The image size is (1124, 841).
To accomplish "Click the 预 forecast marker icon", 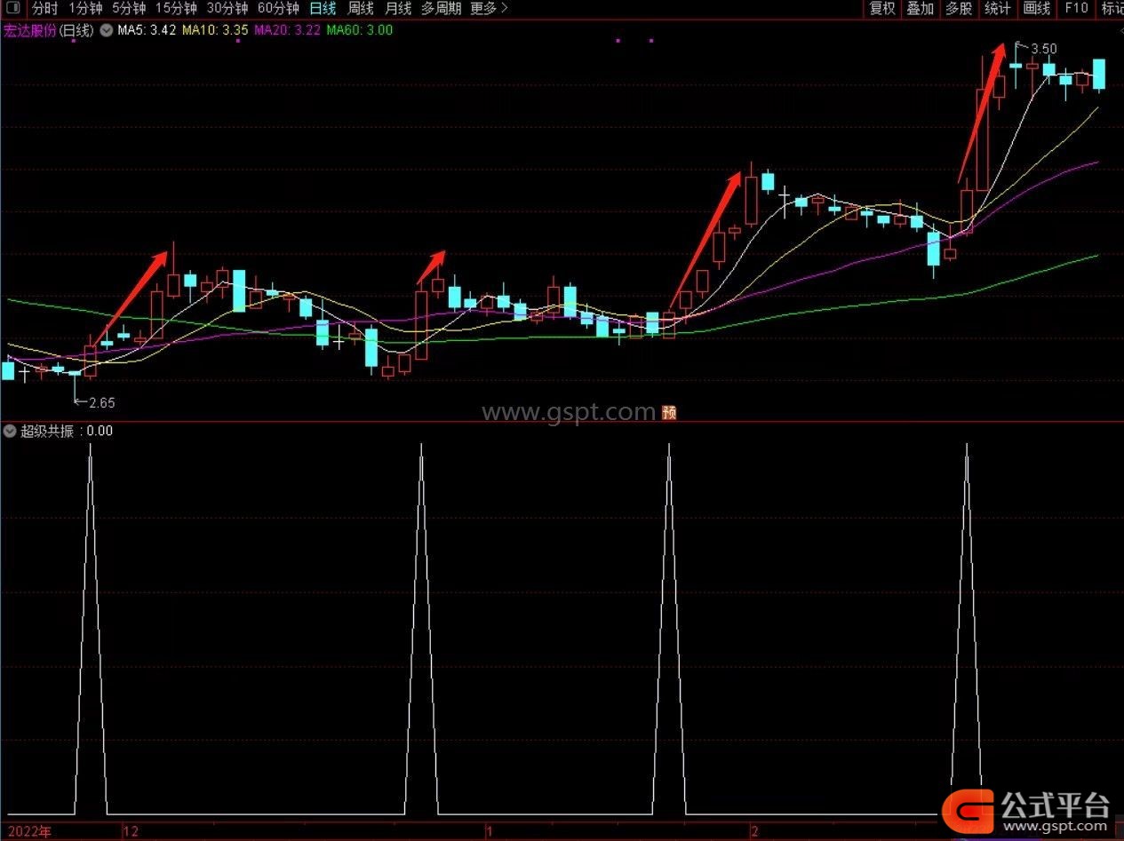I will tap(669, 412).
